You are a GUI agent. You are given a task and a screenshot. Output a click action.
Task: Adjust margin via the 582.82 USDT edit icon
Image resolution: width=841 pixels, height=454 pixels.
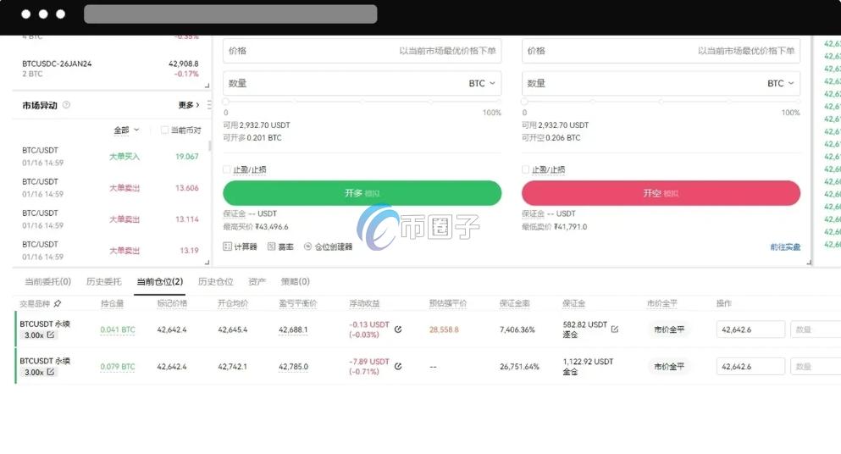pos(615,329)
